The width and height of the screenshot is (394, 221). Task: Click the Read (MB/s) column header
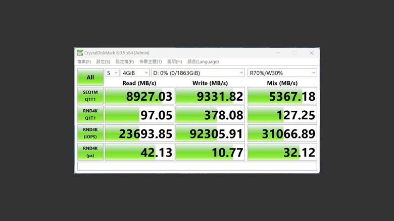click(139, 83)
